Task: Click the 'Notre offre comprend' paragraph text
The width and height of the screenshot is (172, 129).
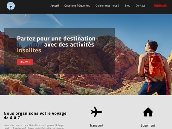Action: point(34,127)
